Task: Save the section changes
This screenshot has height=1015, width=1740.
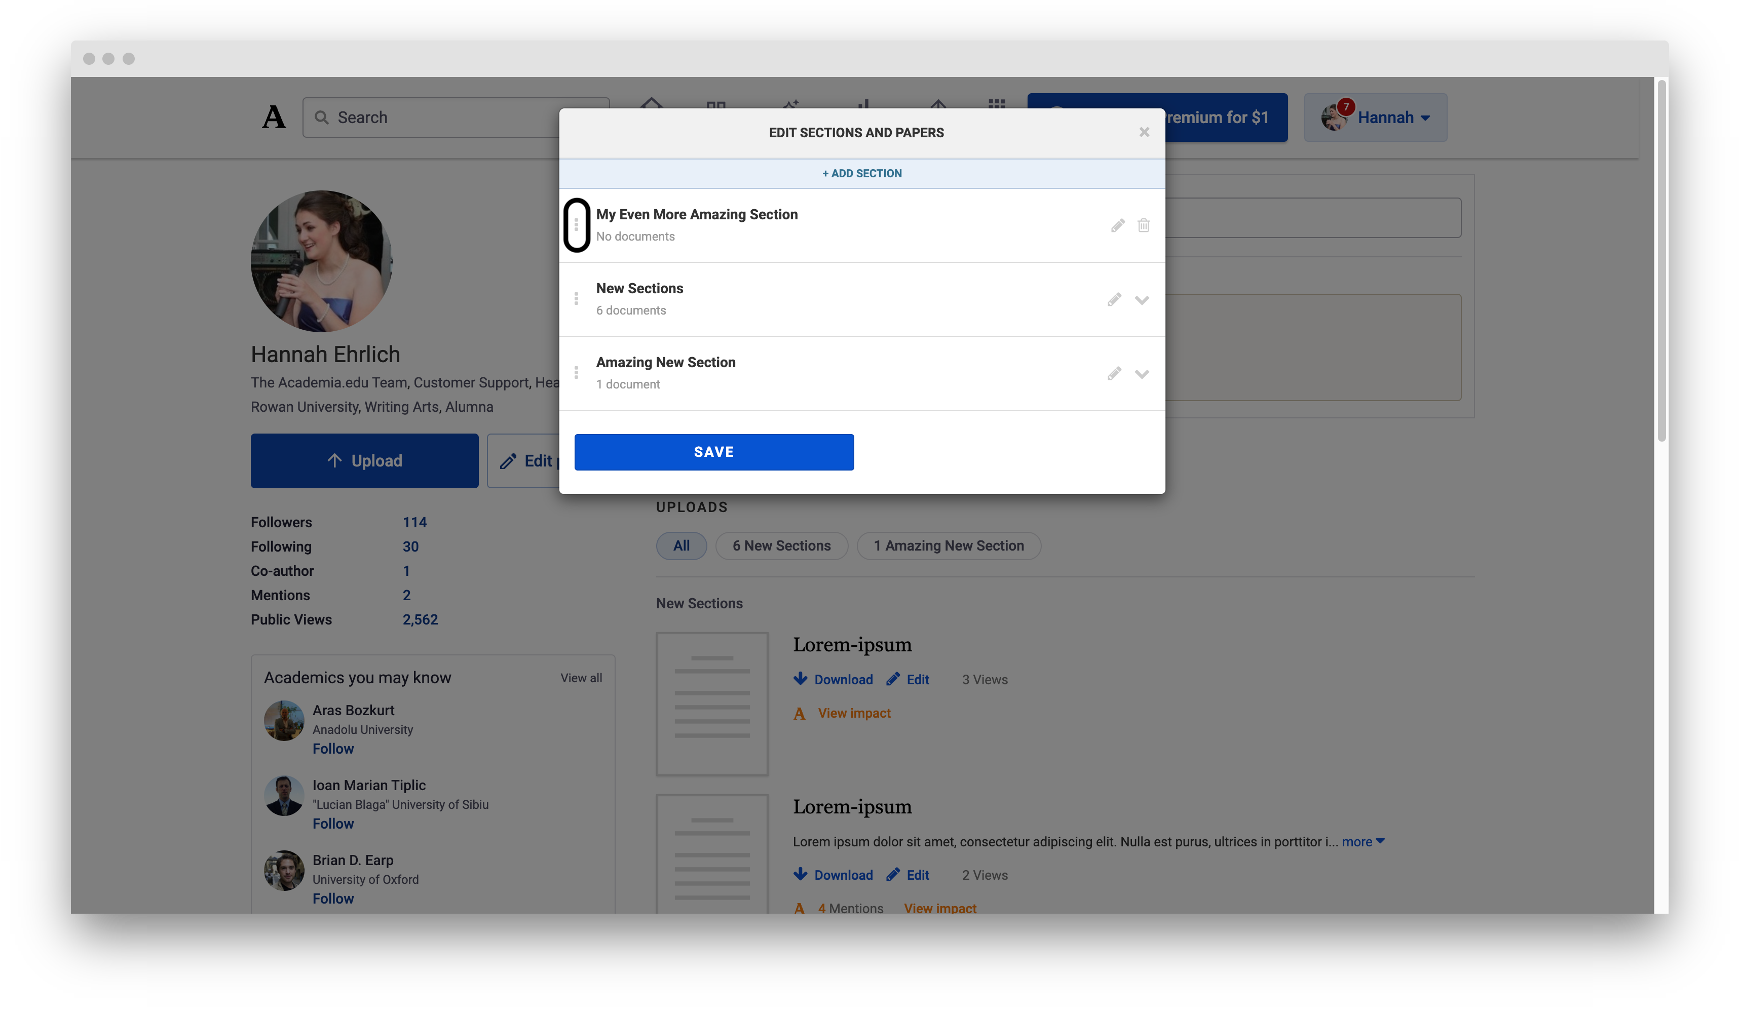Action: [714, 452]
